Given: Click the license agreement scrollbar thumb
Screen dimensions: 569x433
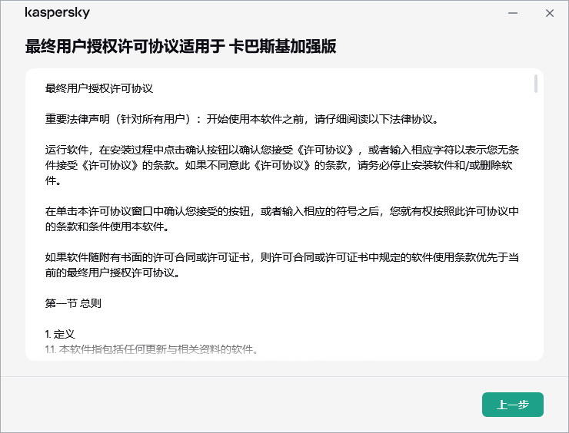Looking at the screenshot, I should click(x=535, y=84).
